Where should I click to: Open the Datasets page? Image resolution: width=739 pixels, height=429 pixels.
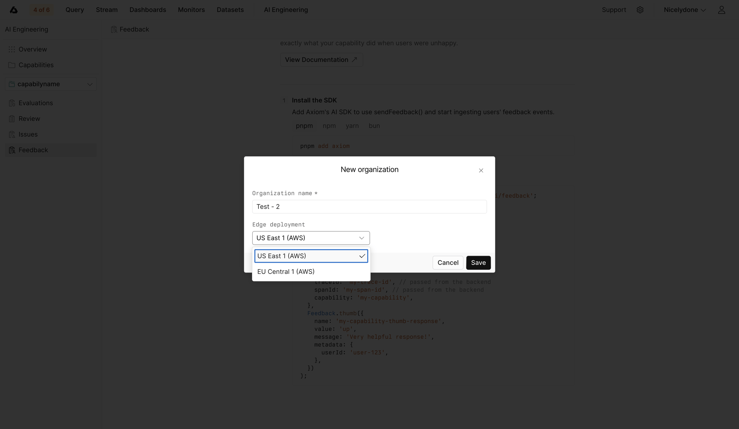pyautogui.click(x=230, y=10)
